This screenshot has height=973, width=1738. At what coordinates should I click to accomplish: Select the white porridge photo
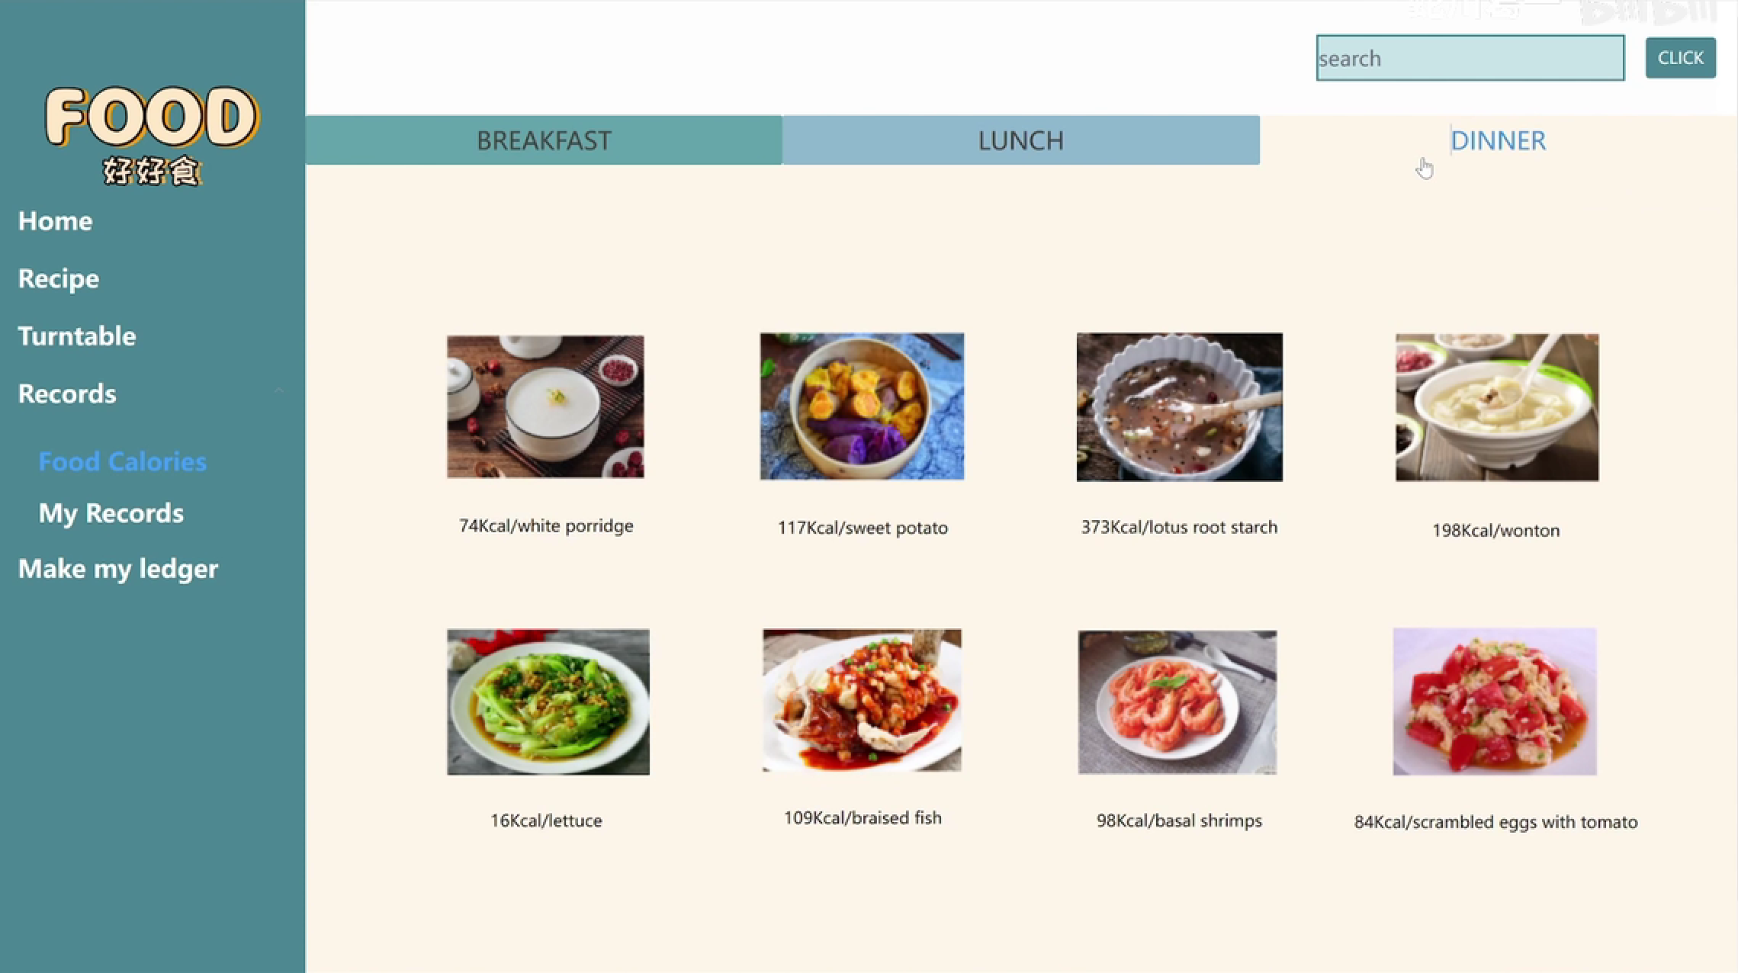click(545, 406)
